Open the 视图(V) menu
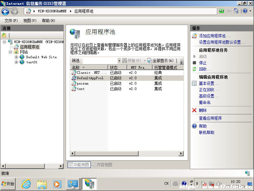The width and height of the screenshot is (254, 191). (30, 21)
